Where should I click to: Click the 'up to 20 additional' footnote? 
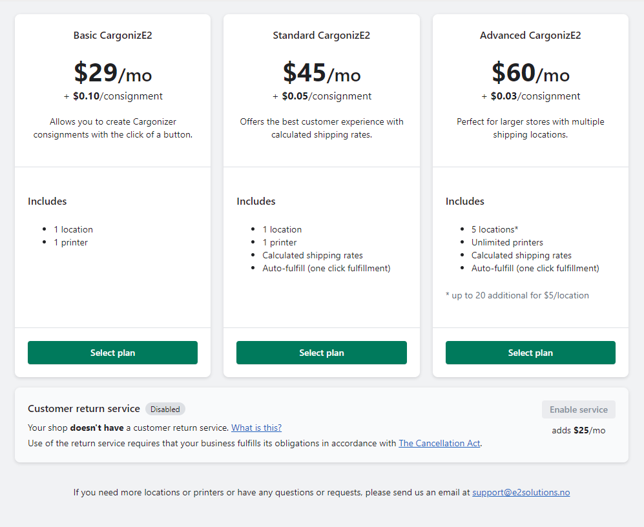click(x=517, y=295)
